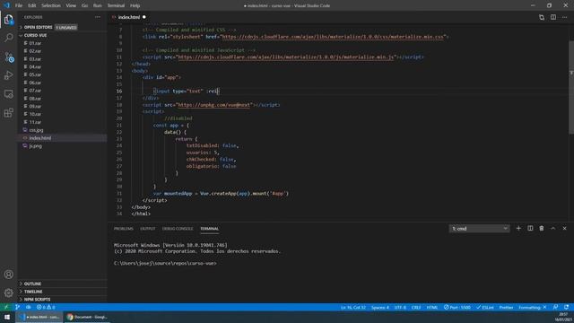Click the ESLint status bar item
The image size is (574, 323).
pos(484,307)
